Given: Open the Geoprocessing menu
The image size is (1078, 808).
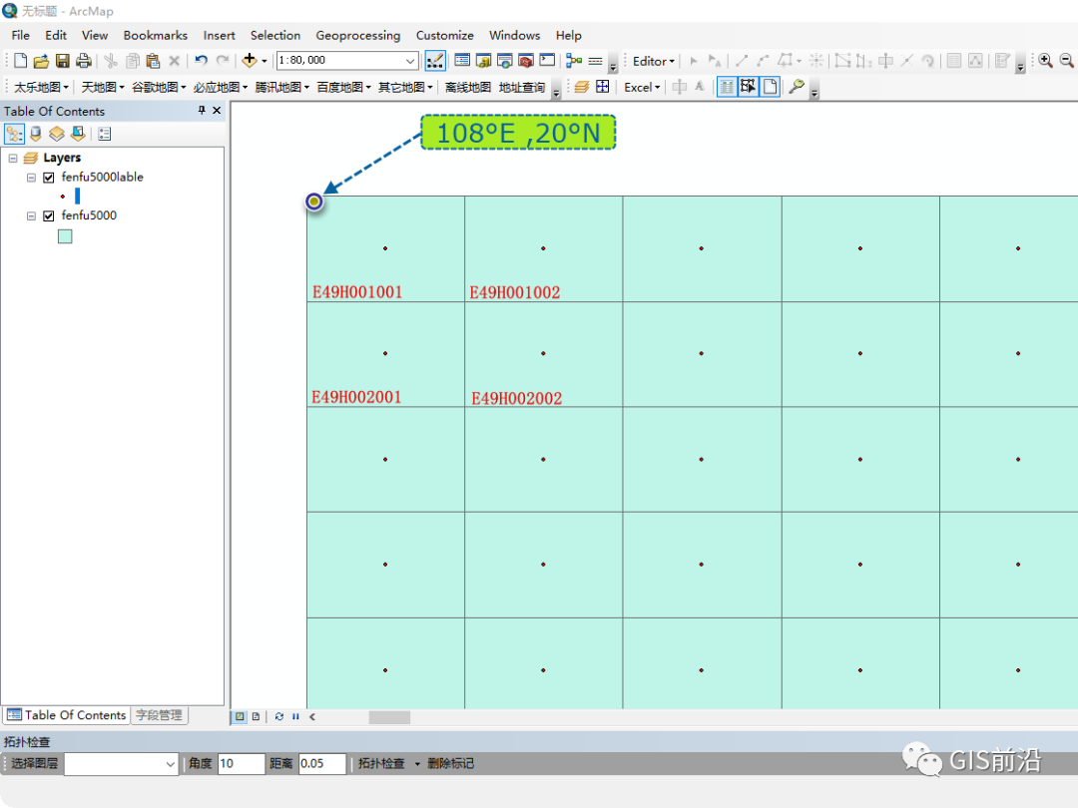Looking at the screenshot, I should [357, 35].
